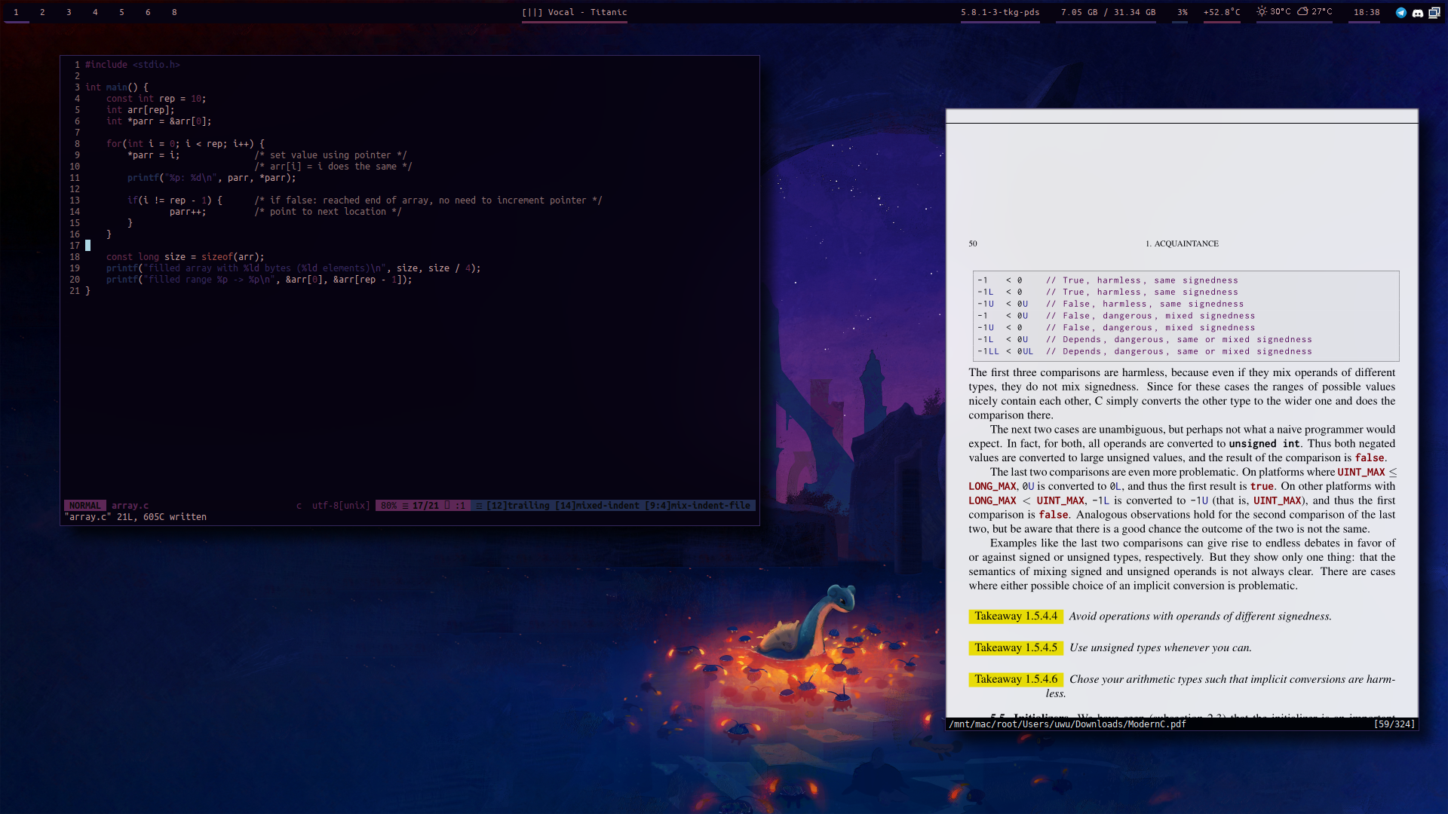The width and height of the screenshot is (1448, 814).
Task: Click the Takeaway 1.5.4.4 yellow highlight
Action: coord(1015,617)
